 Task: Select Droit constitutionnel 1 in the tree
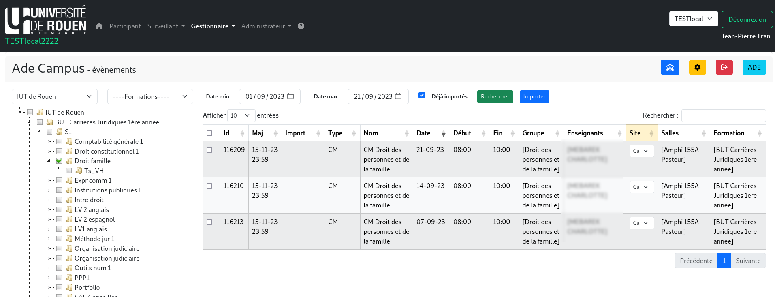pyautogui.click(x=107, y=151)
